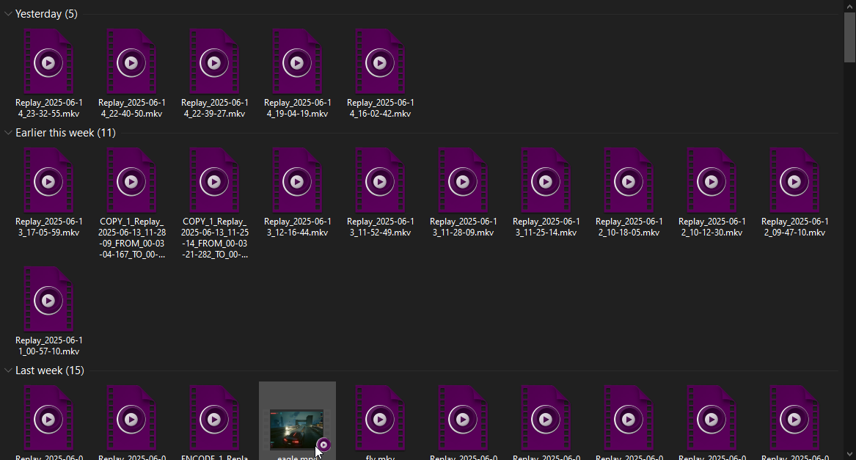Select the Replay_2025-06-12_10-18-05.mkv file icon

tap(629, 180)
